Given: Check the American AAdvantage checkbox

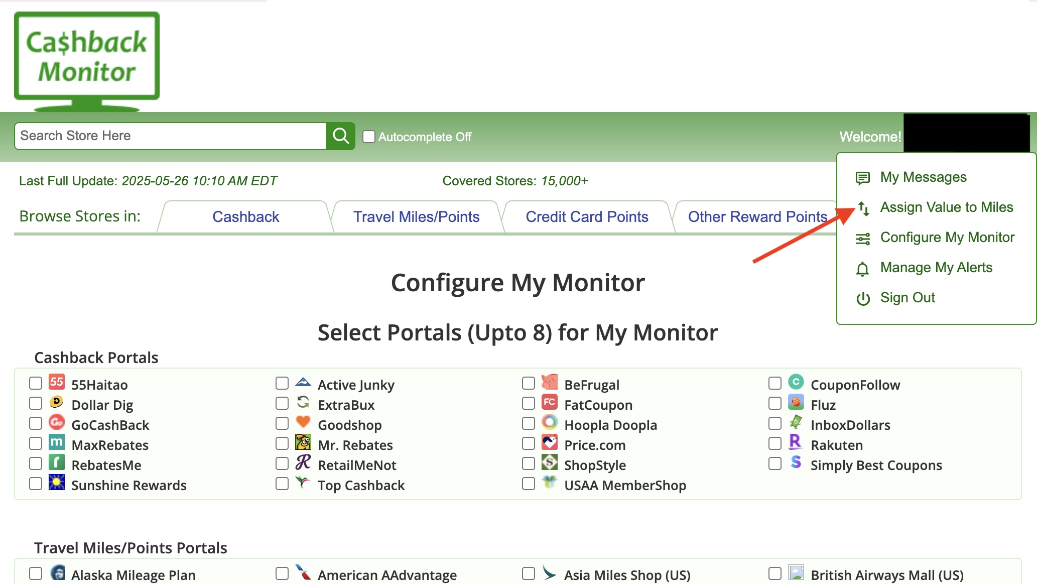Looking at the screenshot, I should click(x=282, y=574).
